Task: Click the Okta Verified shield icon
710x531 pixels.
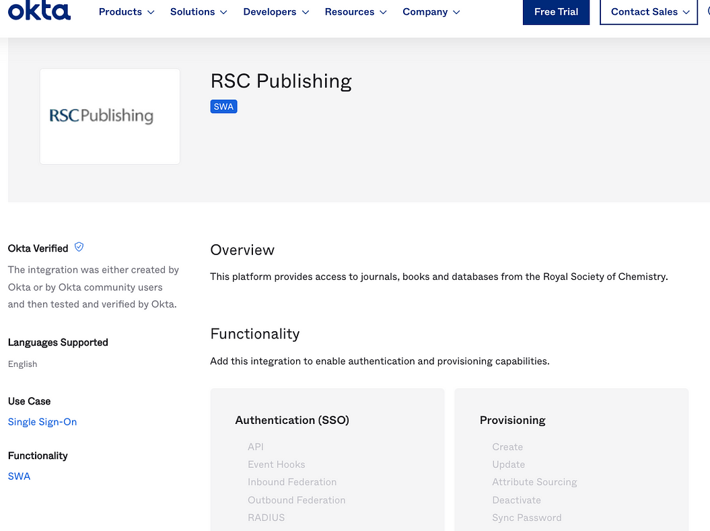Action: 79,247
